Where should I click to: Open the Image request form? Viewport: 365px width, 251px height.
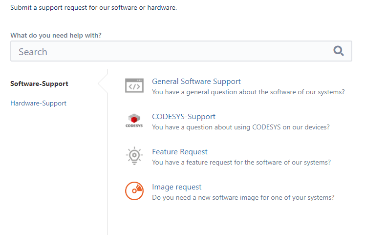tap(177, 187)
